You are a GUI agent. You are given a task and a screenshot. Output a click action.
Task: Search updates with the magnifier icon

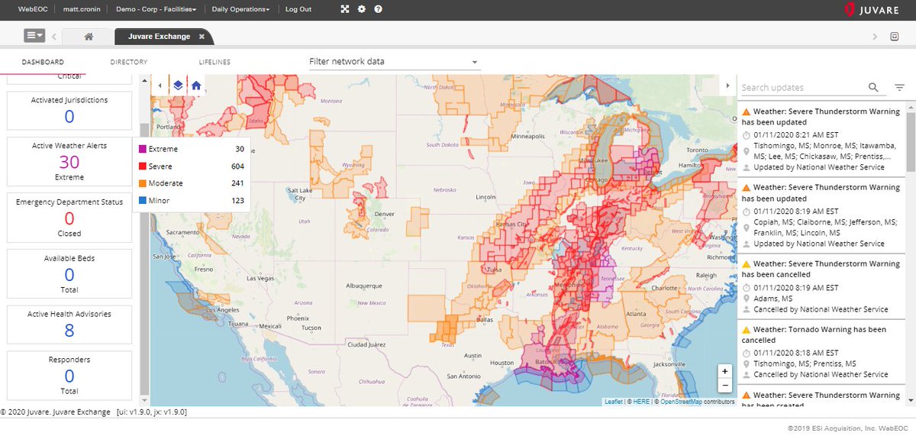(x=874, y=88)
